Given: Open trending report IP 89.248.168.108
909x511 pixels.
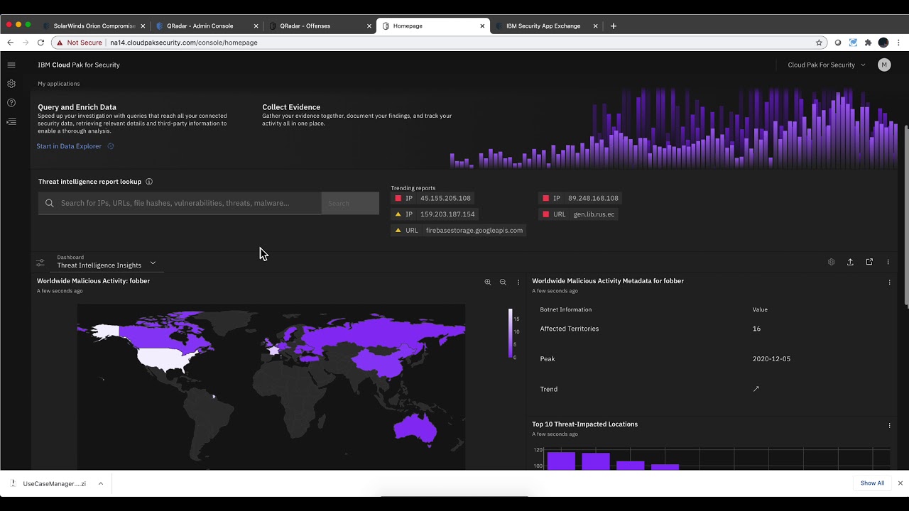Looking at the screenshot, I should point(580,198).
